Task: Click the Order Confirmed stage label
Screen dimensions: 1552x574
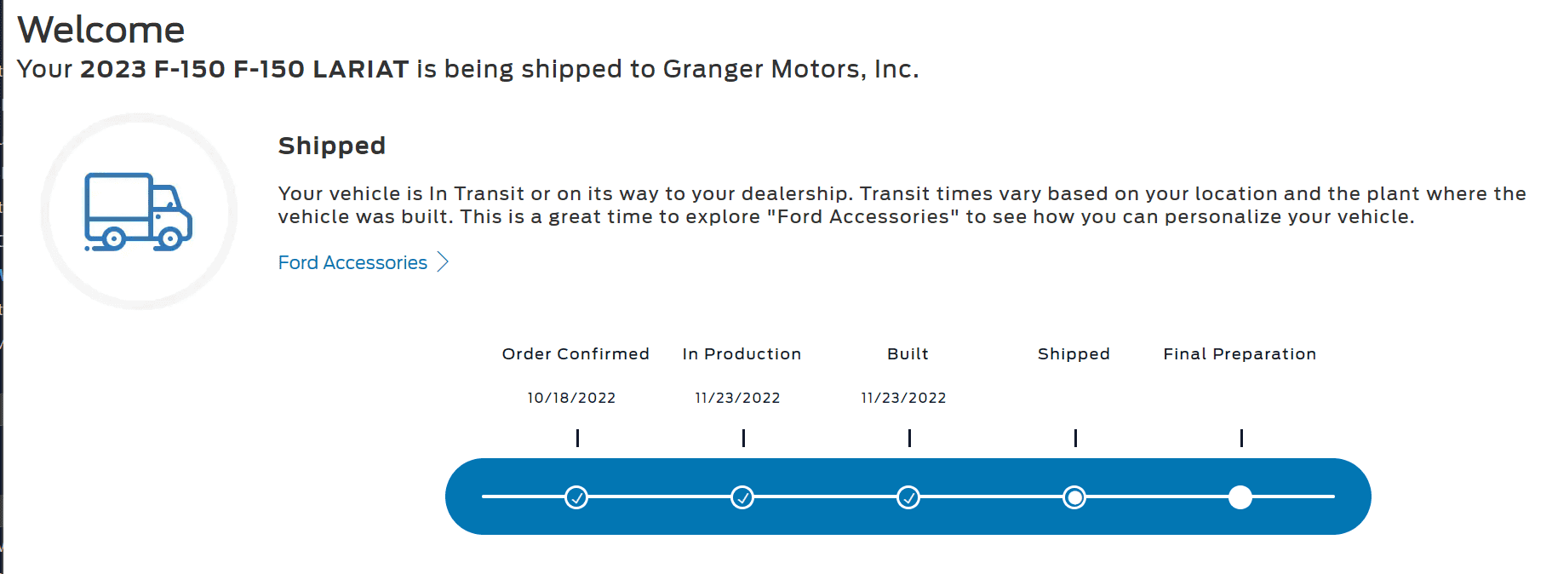Action: pyautogui.click(x=576, y=354)
